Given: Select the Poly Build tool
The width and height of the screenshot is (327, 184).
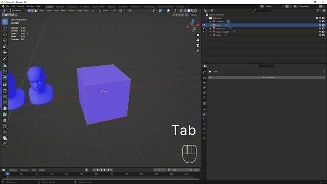Looking at the screenshot, I should pos(5,108).
